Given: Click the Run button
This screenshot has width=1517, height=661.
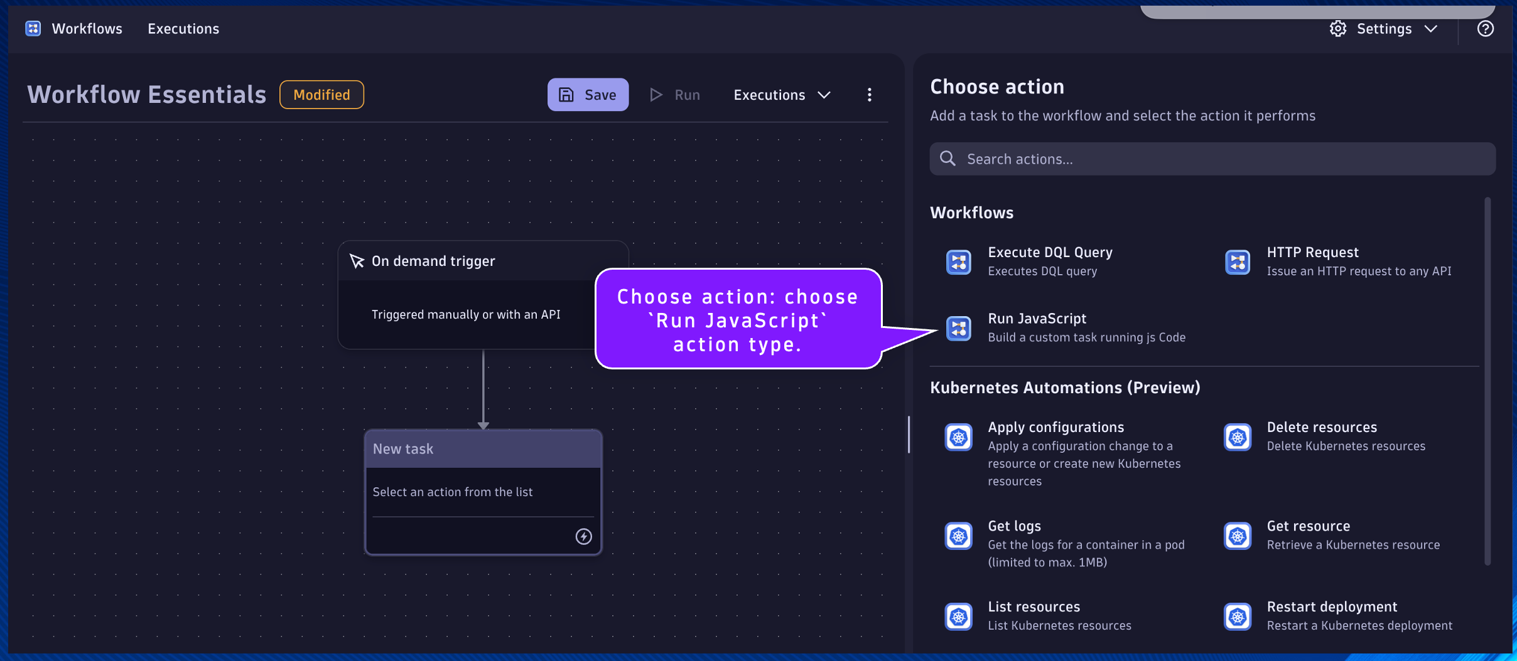Looking at the screenshot, I should pos(675,95).
